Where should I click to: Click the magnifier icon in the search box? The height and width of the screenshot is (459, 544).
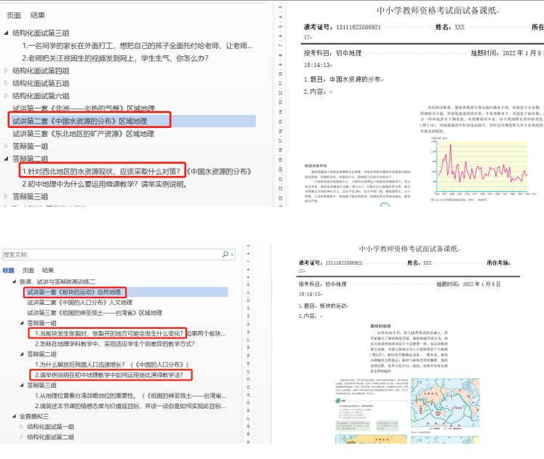click(225, 255)
